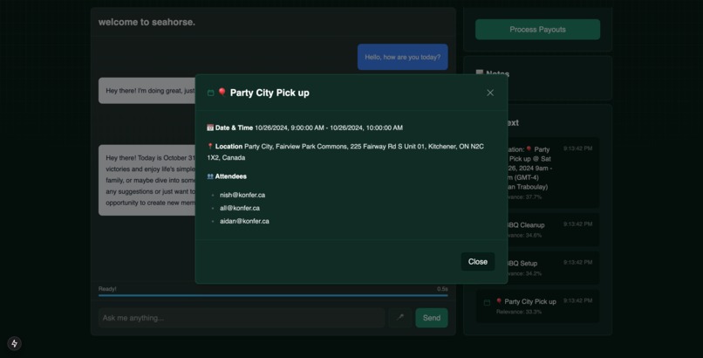
Task: Click the 'Hey there! I'm doing great' reply
Action: [147, 91]
